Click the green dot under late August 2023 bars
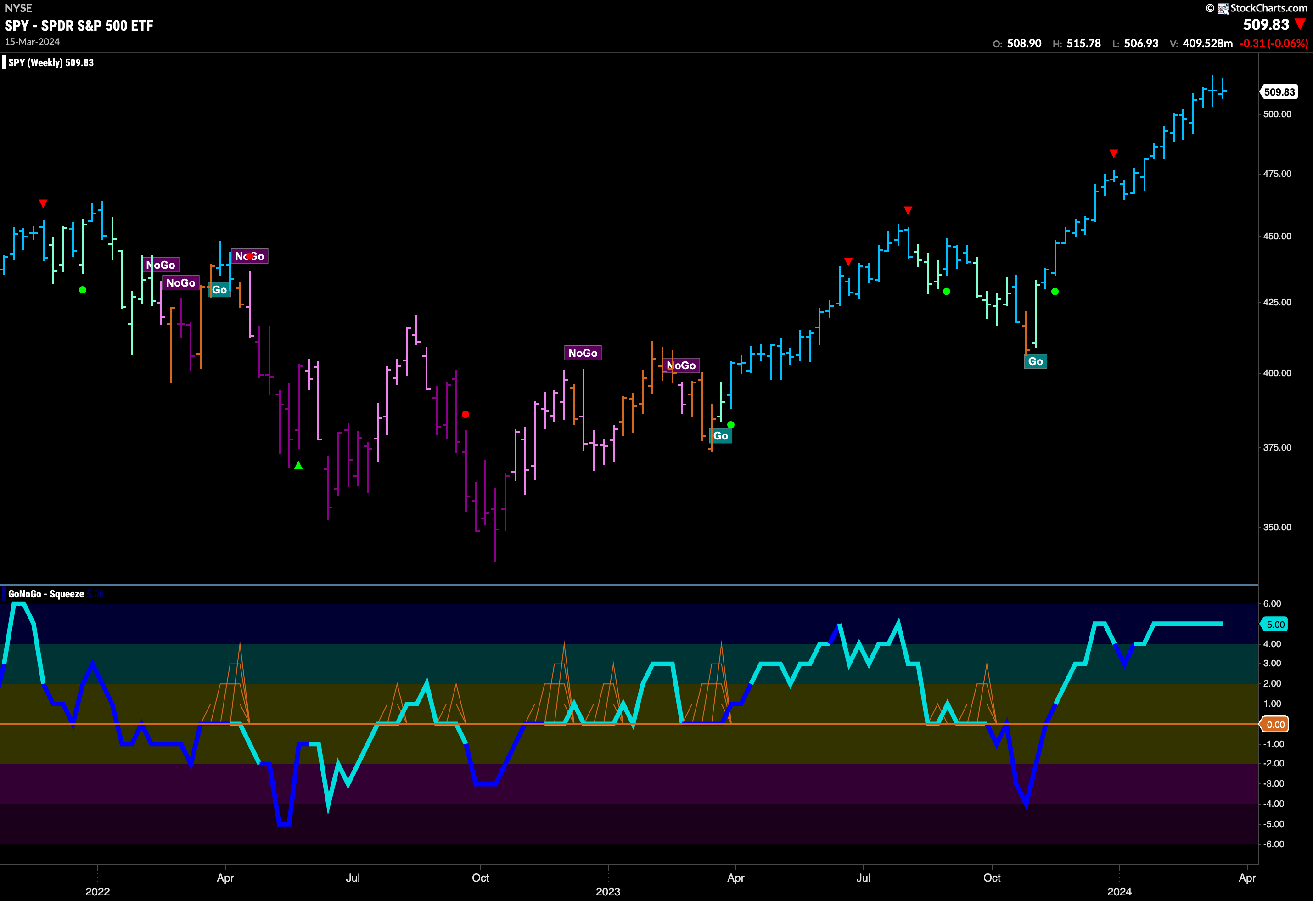 [x=947, y=292]
